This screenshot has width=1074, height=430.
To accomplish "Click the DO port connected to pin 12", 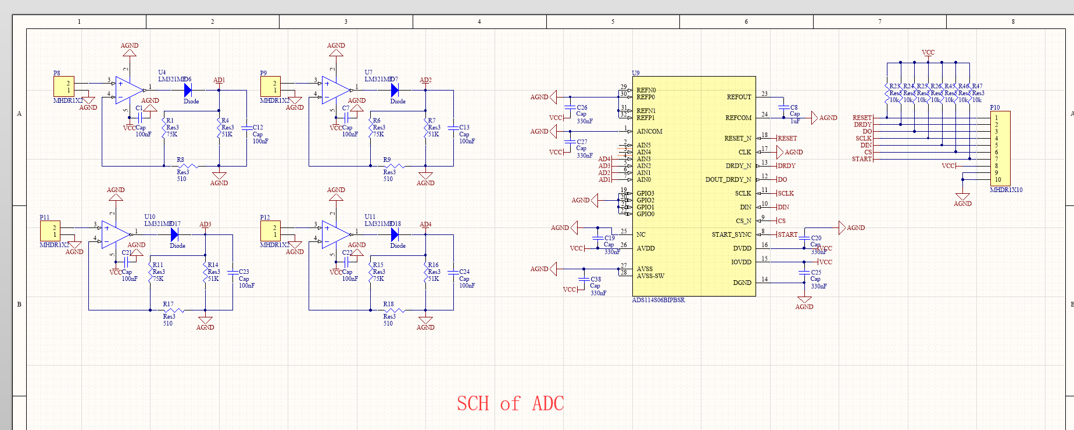I will click(782, 180).
